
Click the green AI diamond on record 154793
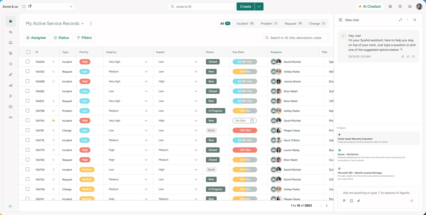point(54,121)
